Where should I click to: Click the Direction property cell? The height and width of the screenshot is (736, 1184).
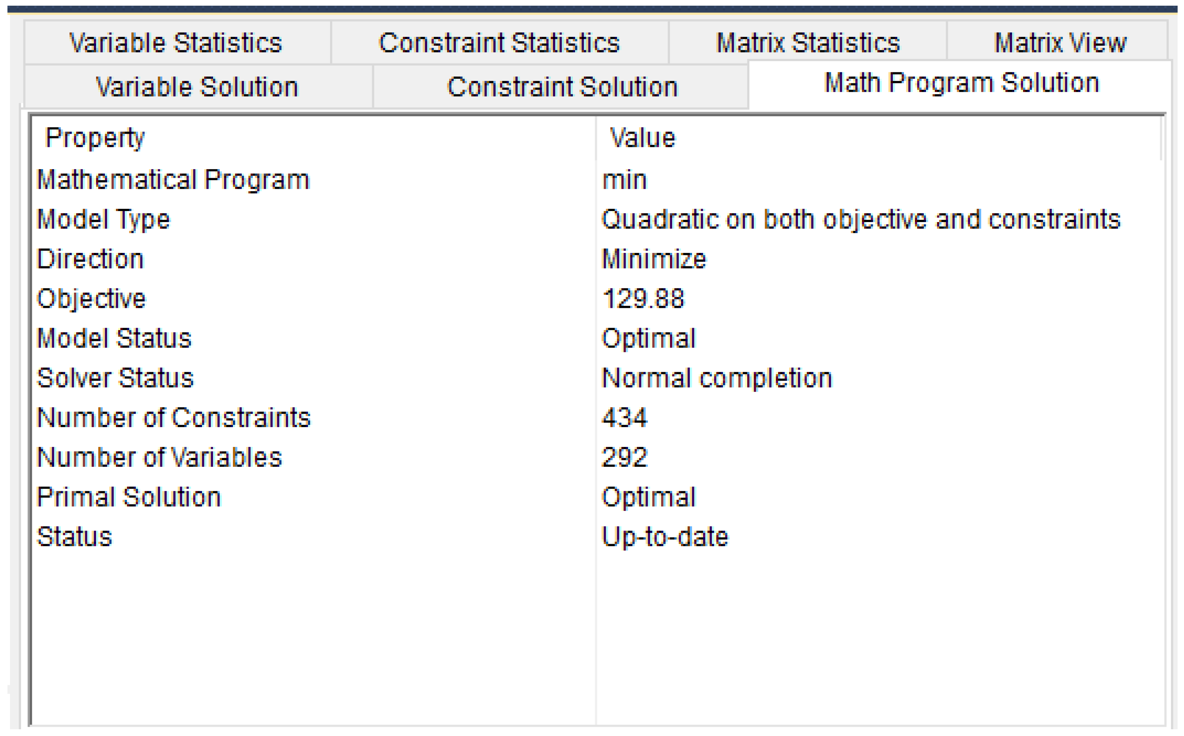(90, 259)
